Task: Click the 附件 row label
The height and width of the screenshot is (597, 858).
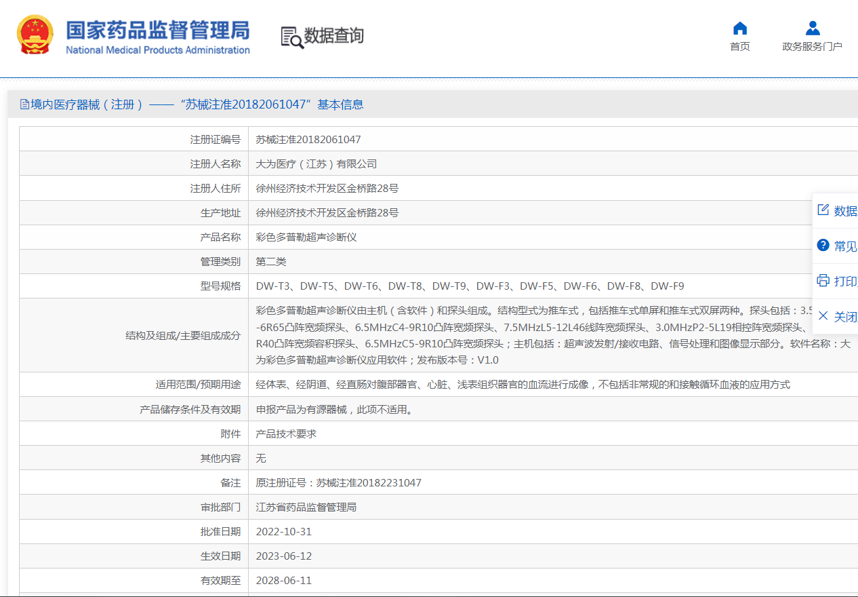Action: point(231,434)
